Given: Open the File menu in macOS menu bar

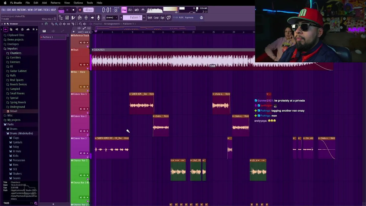Looking at the screenshot, I should coord(28,3).
